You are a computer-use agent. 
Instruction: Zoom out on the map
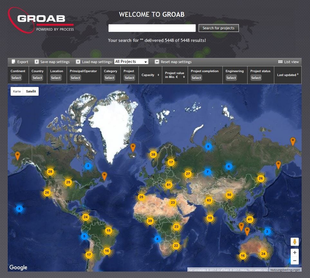pos(294,261)
